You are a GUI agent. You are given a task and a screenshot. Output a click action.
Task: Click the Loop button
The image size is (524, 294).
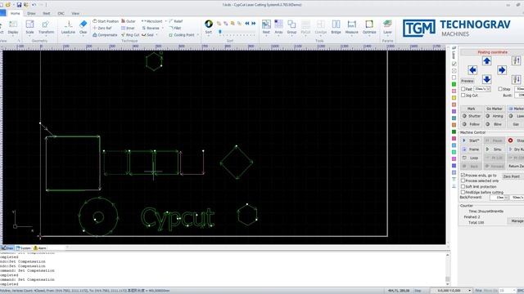[x=472, y=158]
